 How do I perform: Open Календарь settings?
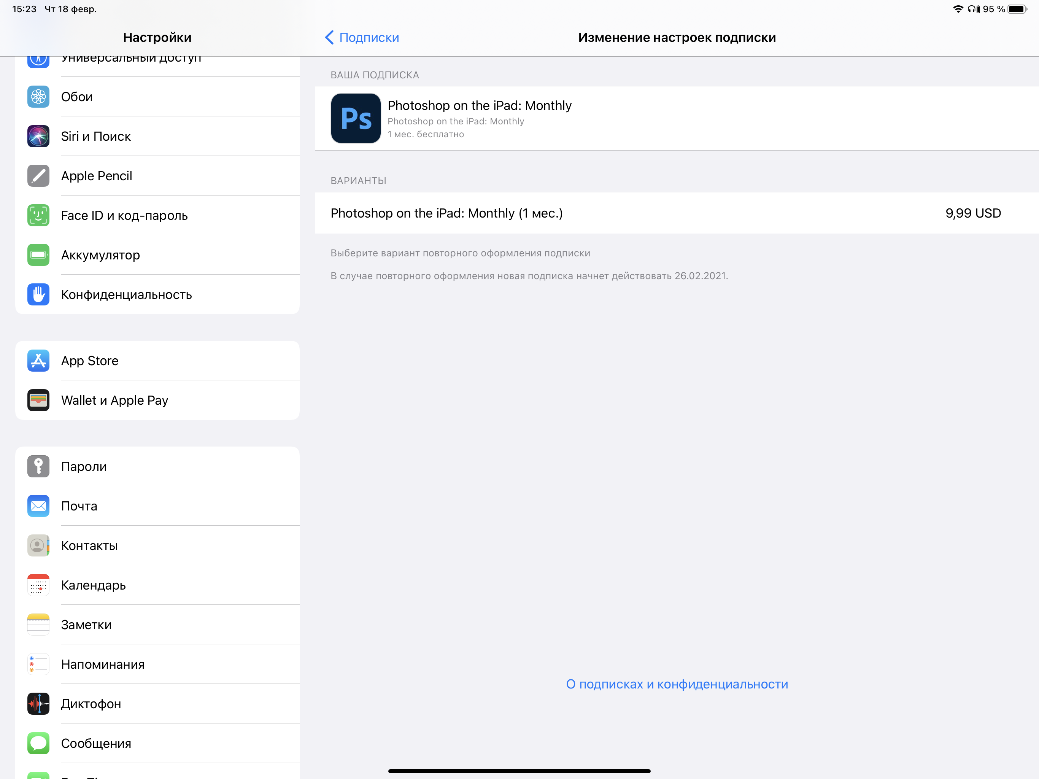coord(157,585)
